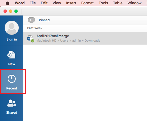Screen dimensions: 147x121
Task: Click the green full-screen window button
Action: tap(16, 11)
